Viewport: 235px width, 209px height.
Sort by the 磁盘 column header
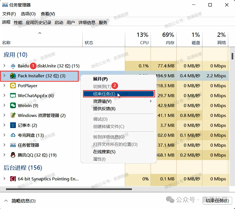189,39
